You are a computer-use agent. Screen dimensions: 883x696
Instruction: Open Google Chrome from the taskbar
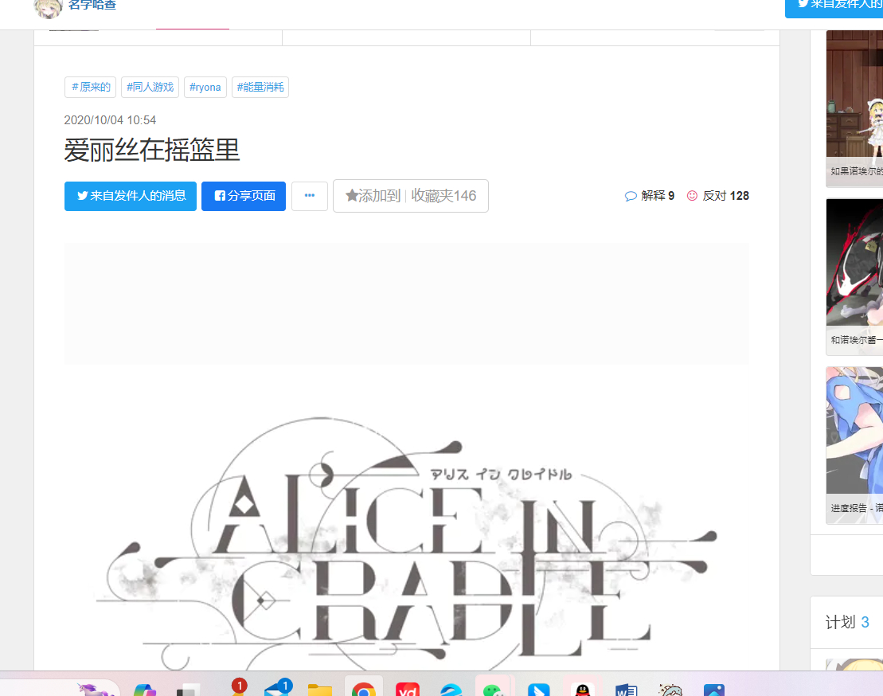click(364, 690)
